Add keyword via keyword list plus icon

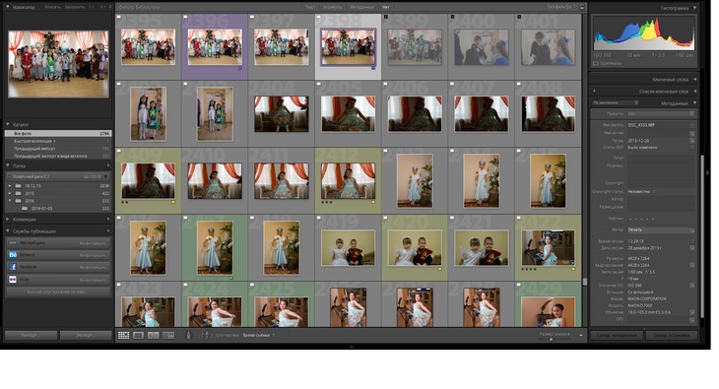(594, 91)
